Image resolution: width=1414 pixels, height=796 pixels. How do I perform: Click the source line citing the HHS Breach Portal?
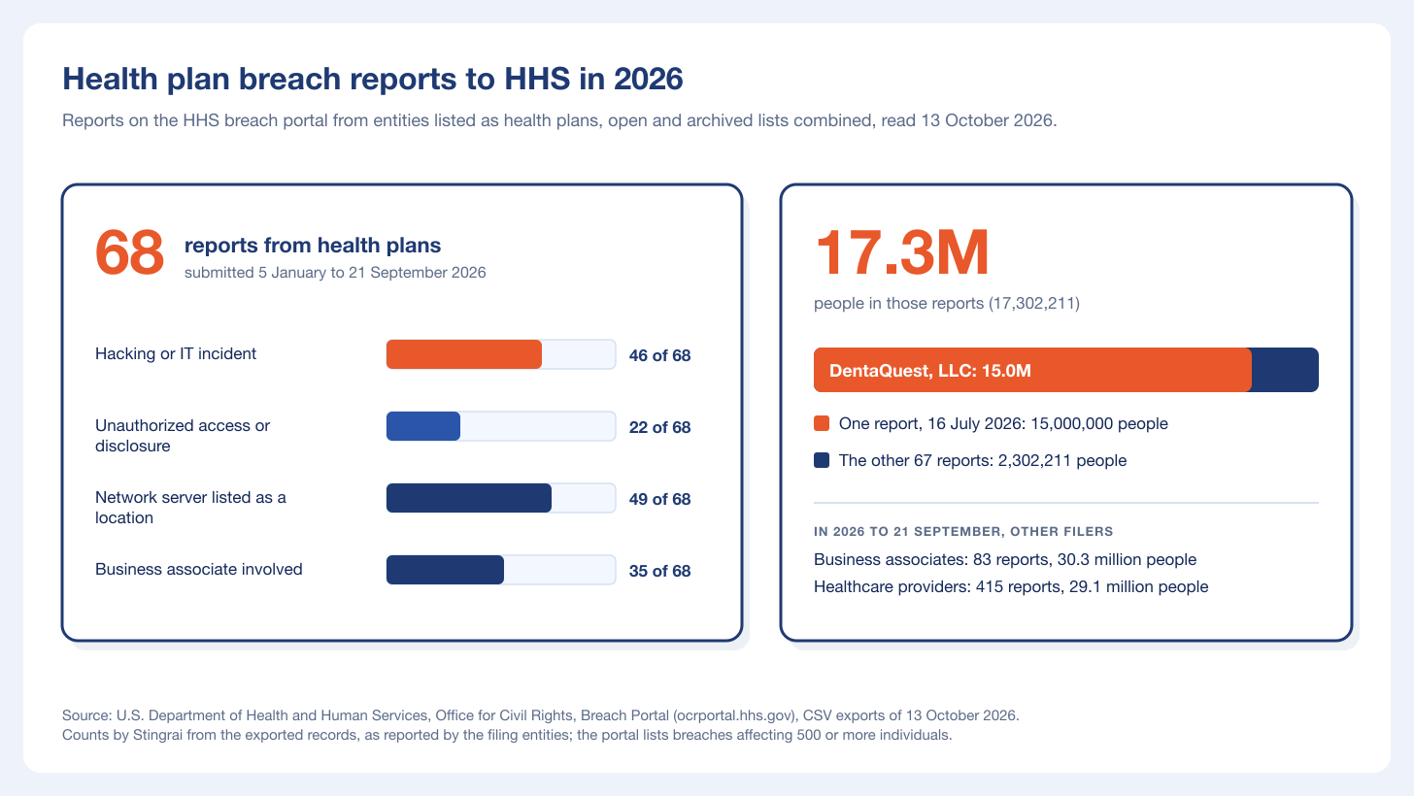541,715
